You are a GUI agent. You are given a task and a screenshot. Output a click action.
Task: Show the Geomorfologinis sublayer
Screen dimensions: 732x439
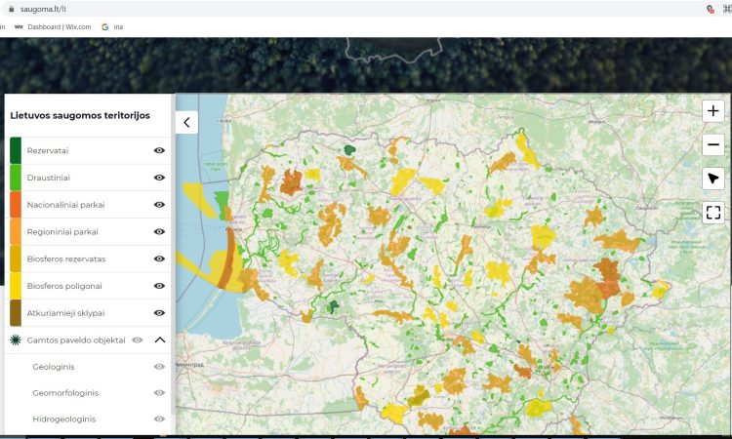(159, 393)
